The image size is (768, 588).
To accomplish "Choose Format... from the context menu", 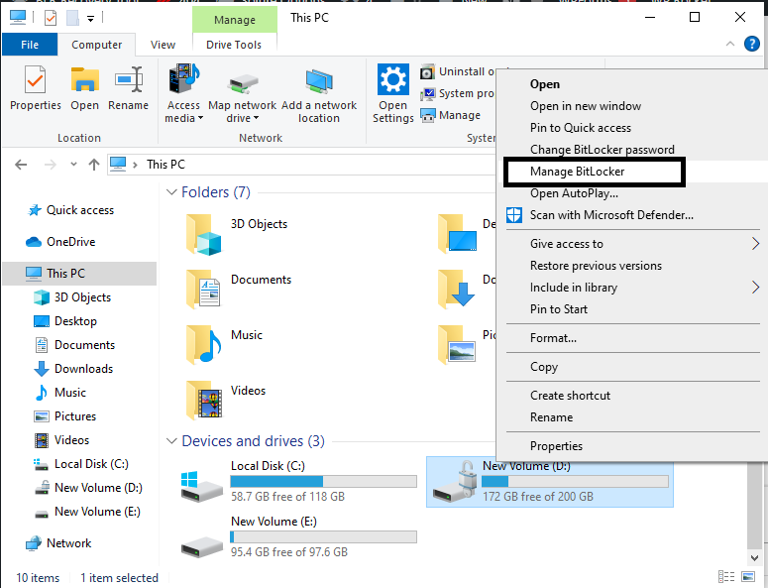I will pos(553,338).
